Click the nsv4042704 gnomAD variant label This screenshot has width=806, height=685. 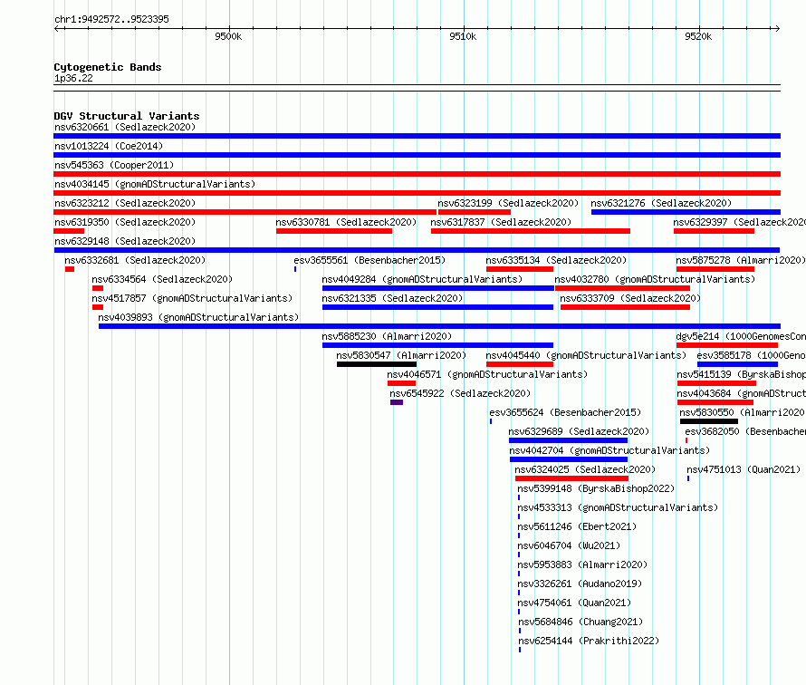[609, 450]
